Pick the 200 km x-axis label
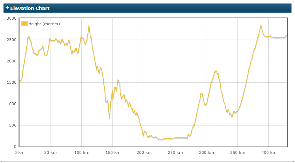295x163 pixels. (x=144, y=152)
